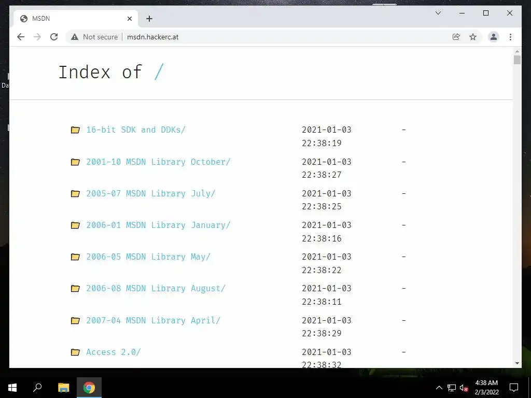
Task: Click the timestamp ending 22:38:16
Action: [x=327, y=232]
